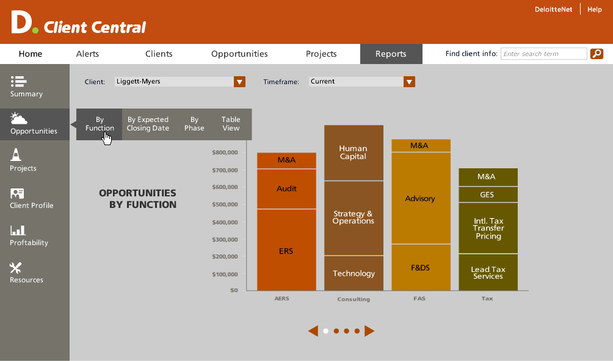Switch to Table View
Screen dimensions: 613x361
(231, 124)
